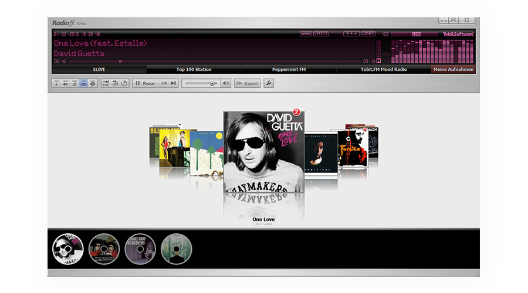Minimize the Radio.fx window
528x293 pixels.
[444, 20]
